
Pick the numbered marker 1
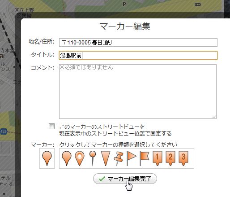tap(158, 158)
